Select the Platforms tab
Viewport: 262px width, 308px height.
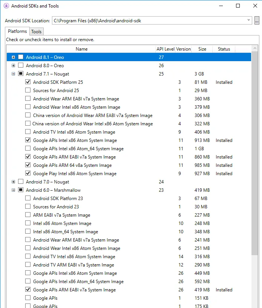pyautogui.click(x=17, y=31)
